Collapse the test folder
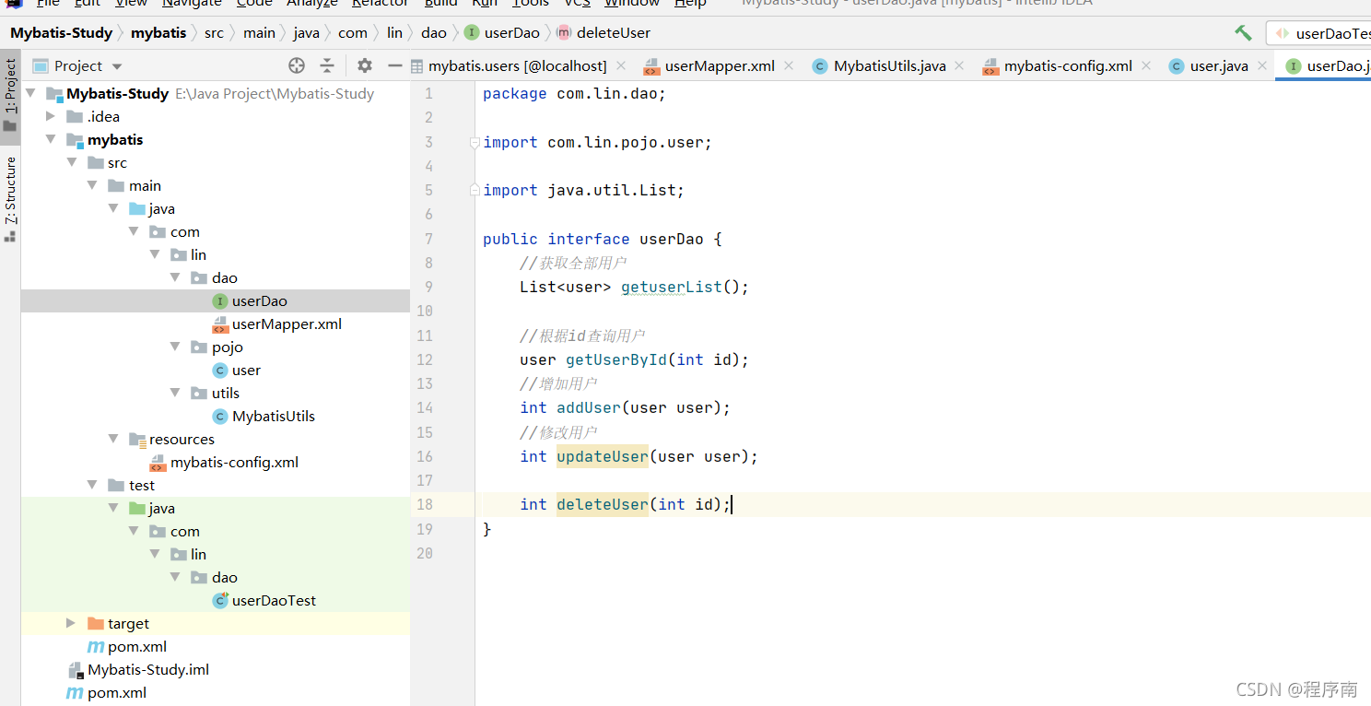1371x706 pixels. click(x=92, y=485)
